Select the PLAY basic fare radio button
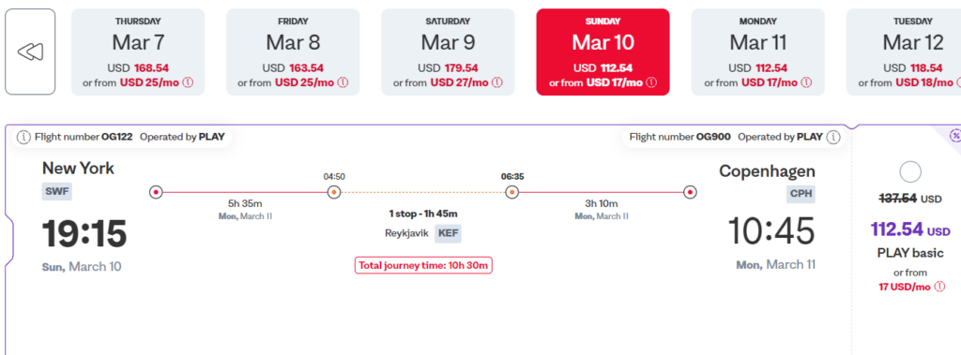Image resolution: width=961 pixels, height=355 pixels. pyautogui.click(x=910, y=172)
